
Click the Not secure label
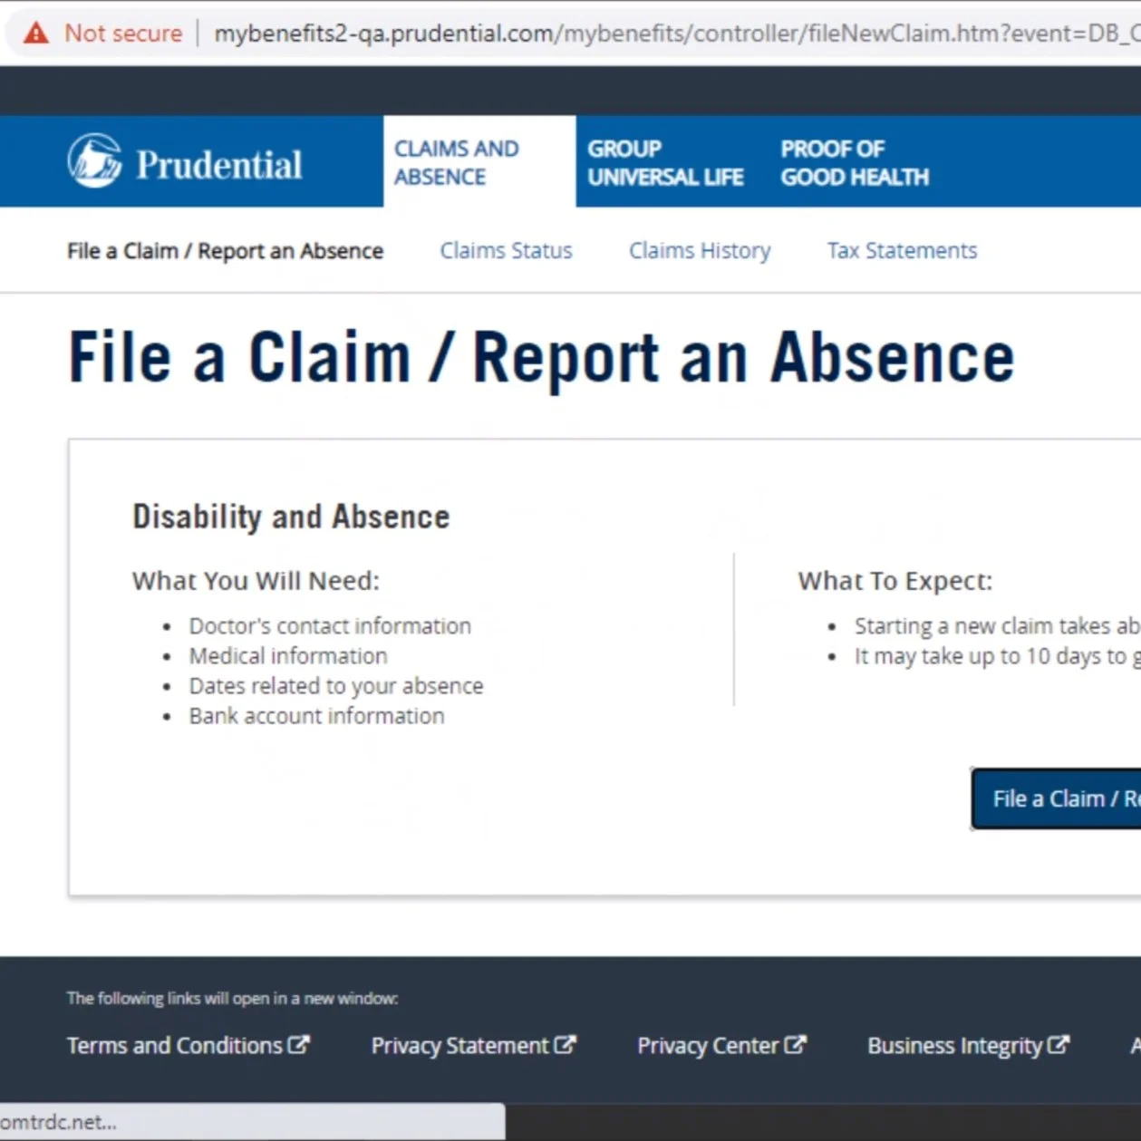click(x=121, y=33)
